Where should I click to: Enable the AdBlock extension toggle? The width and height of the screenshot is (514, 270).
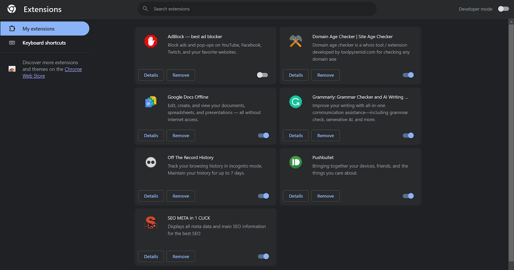pos(262,75)
